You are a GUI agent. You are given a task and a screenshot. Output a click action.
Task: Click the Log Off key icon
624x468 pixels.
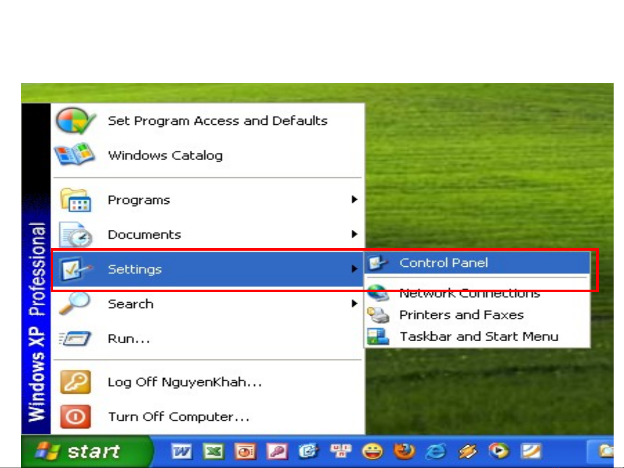click(x=75, y=382)
